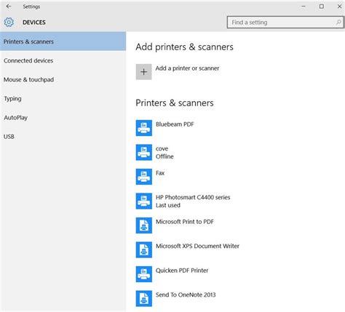Click the plus icon to add printer
Image resolution: width=345 pixels, height=312 pixels.
point(143,72)
